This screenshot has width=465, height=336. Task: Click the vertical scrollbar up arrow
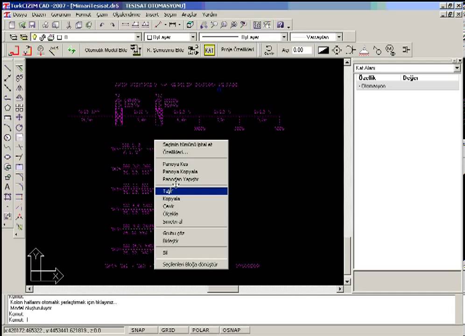(x=347, y=62)
